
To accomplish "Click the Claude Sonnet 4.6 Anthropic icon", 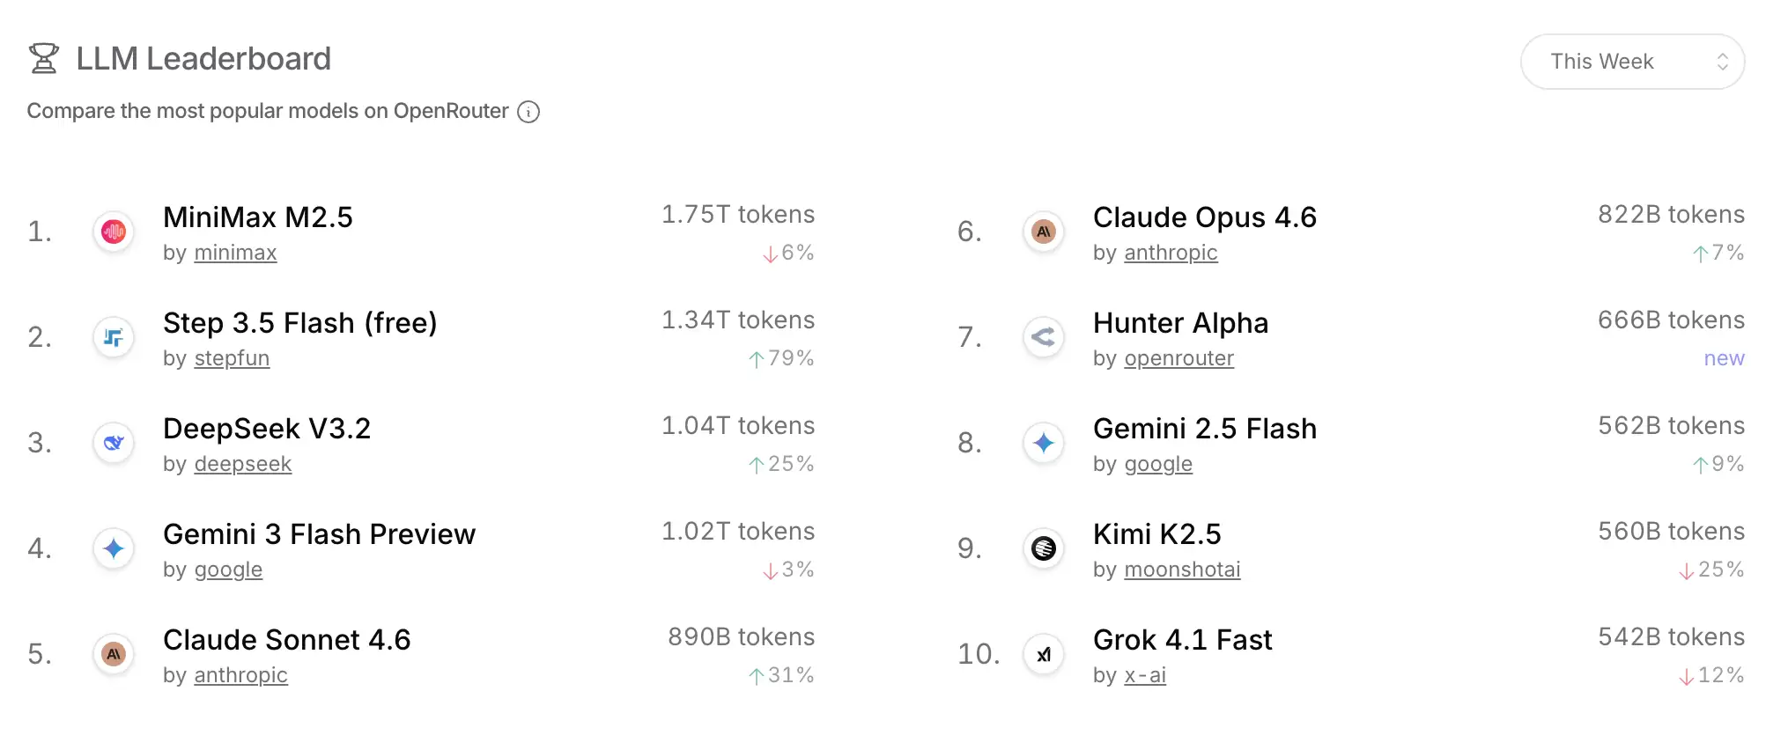I will pyautogui.click(x=114, y=654).
